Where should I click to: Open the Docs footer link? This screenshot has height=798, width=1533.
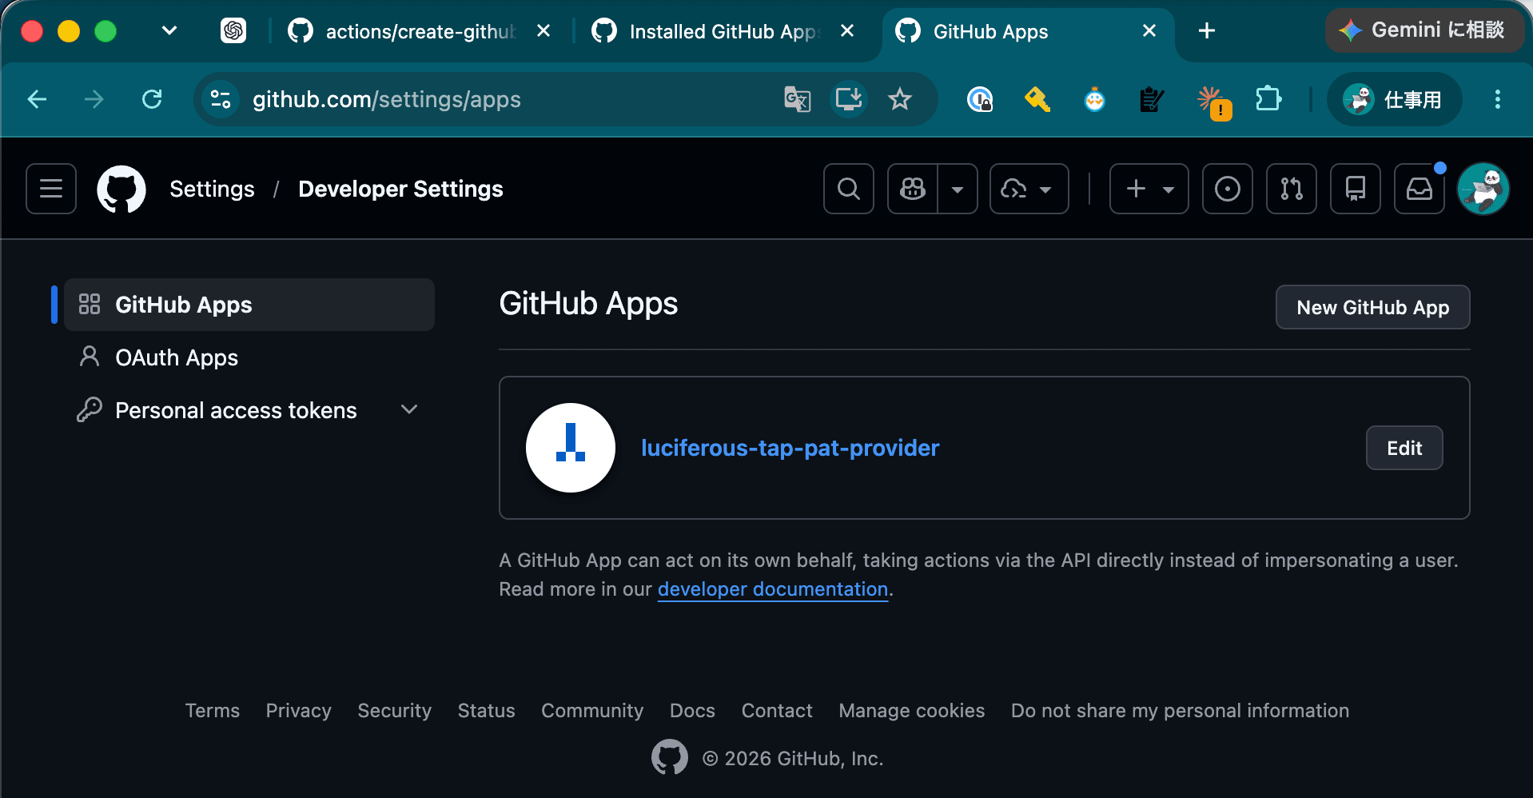[x=692, y=711]
